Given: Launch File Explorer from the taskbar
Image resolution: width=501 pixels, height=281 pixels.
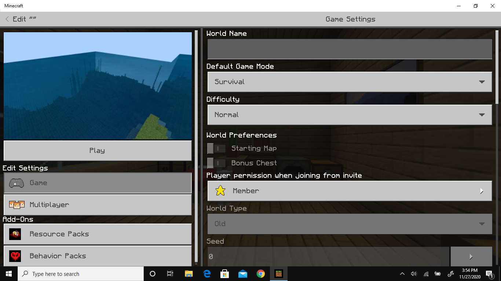Looking at the screenshot, I should (189, 274).
